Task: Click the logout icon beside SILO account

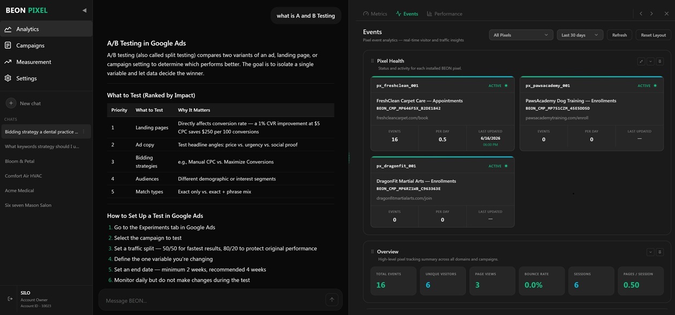Action: pos(10,299)
